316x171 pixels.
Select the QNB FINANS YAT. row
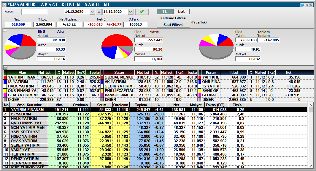click(x=155, y=123)
